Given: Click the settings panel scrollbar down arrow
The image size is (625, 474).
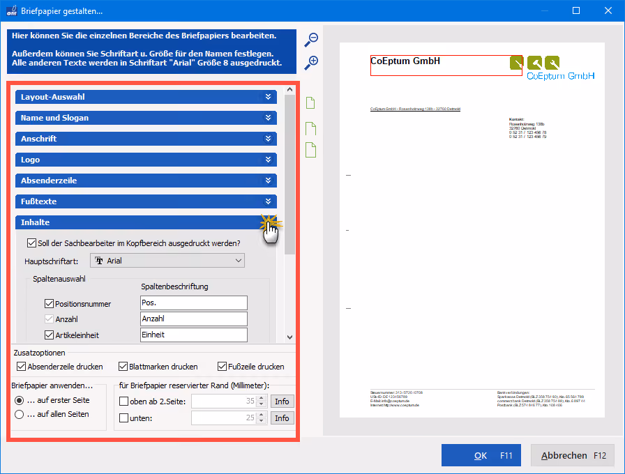Looking at the screenshot, I should 289,337.
